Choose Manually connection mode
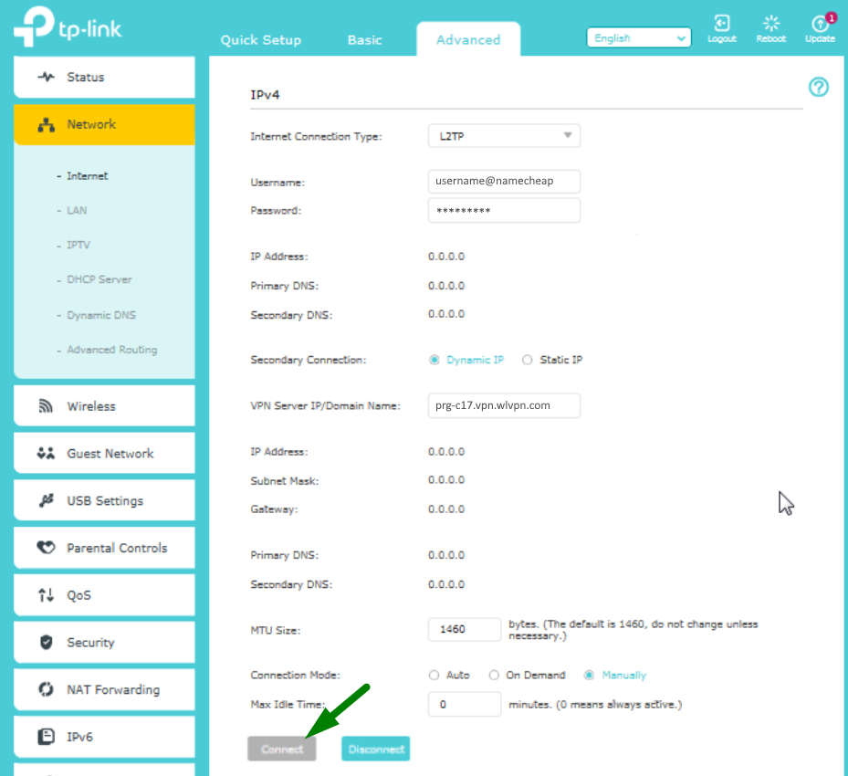 [x=589, y=675]
